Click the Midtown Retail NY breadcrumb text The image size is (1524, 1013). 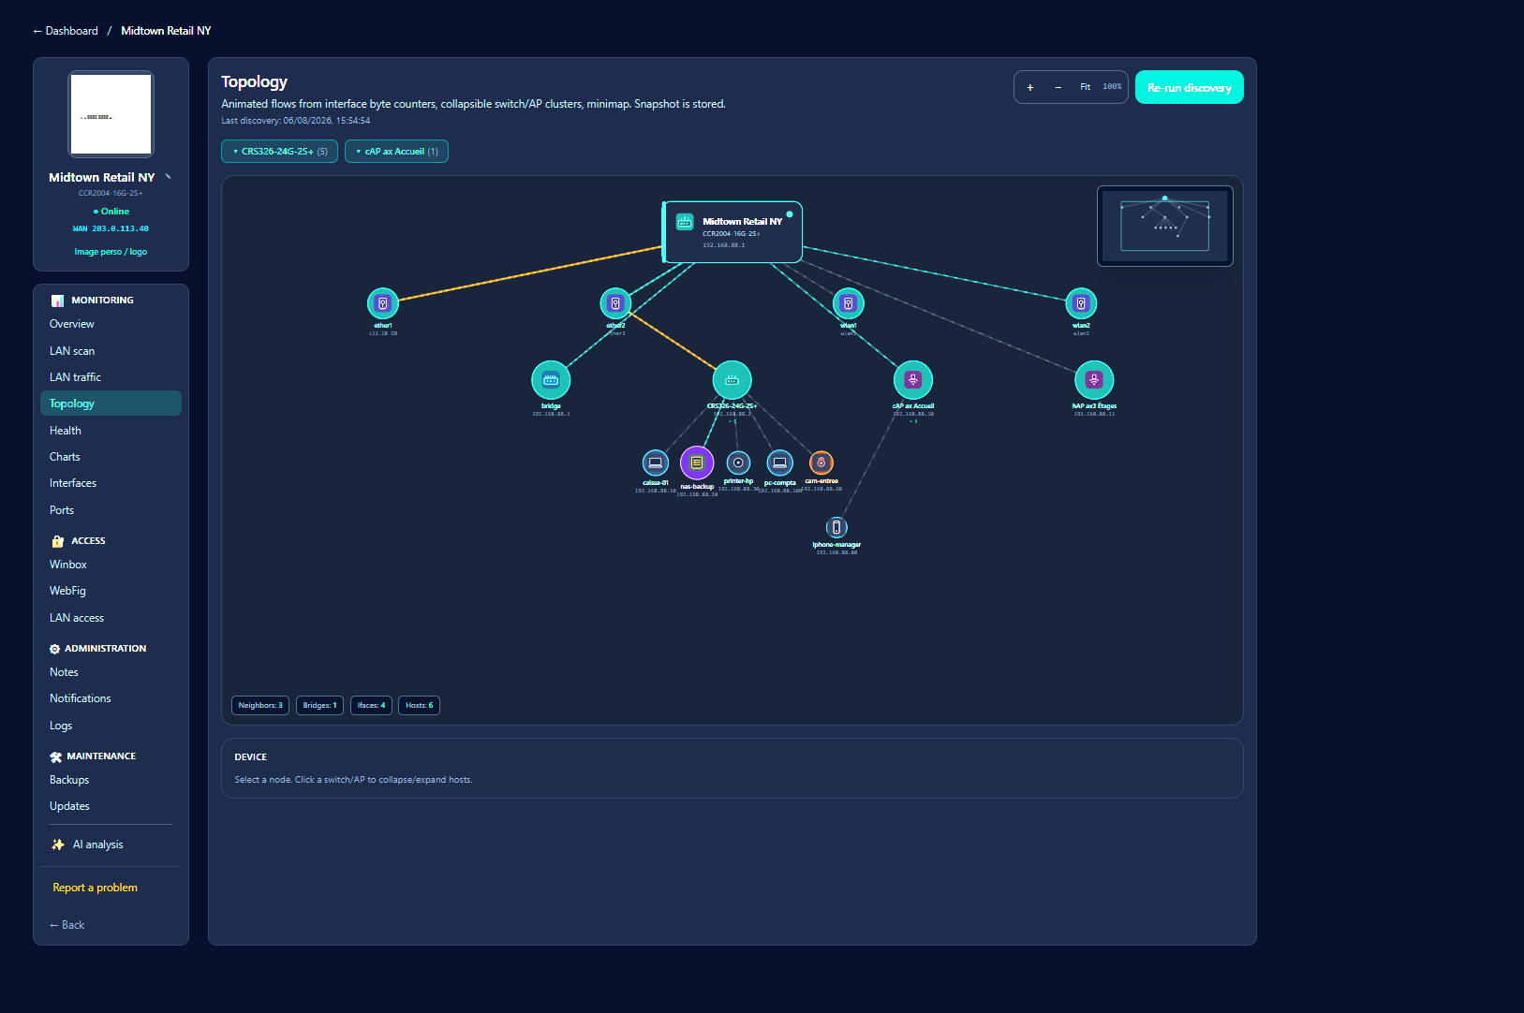[166, 31]
